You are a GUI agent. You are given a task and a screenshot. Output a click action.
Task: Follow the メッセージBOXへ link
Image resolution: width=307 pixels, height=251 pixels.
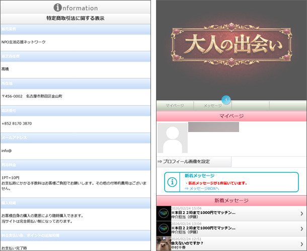(202, 188)
